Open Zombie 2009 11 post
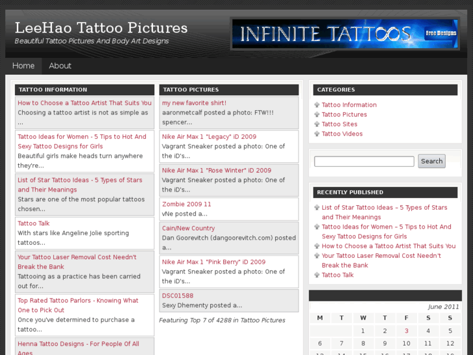 (187, 205)
